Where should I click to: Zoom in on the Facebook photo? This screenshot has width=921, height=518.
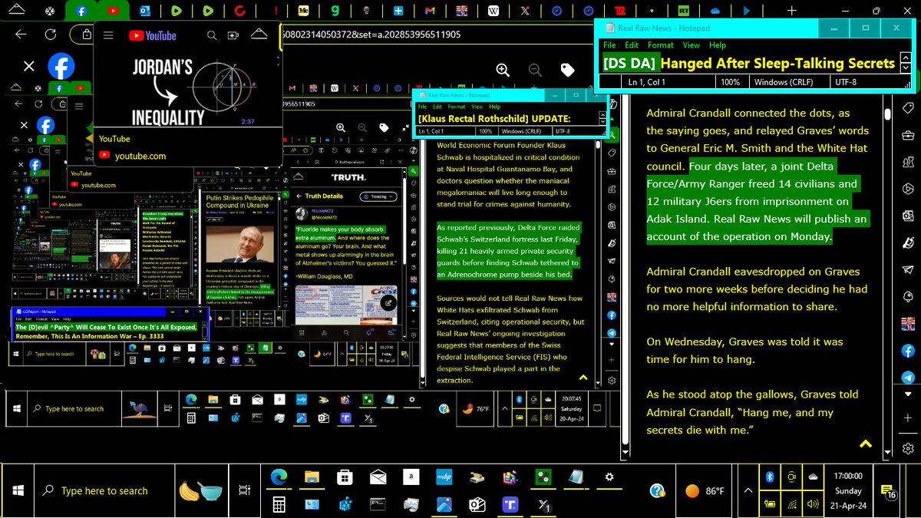pos(503,70)
